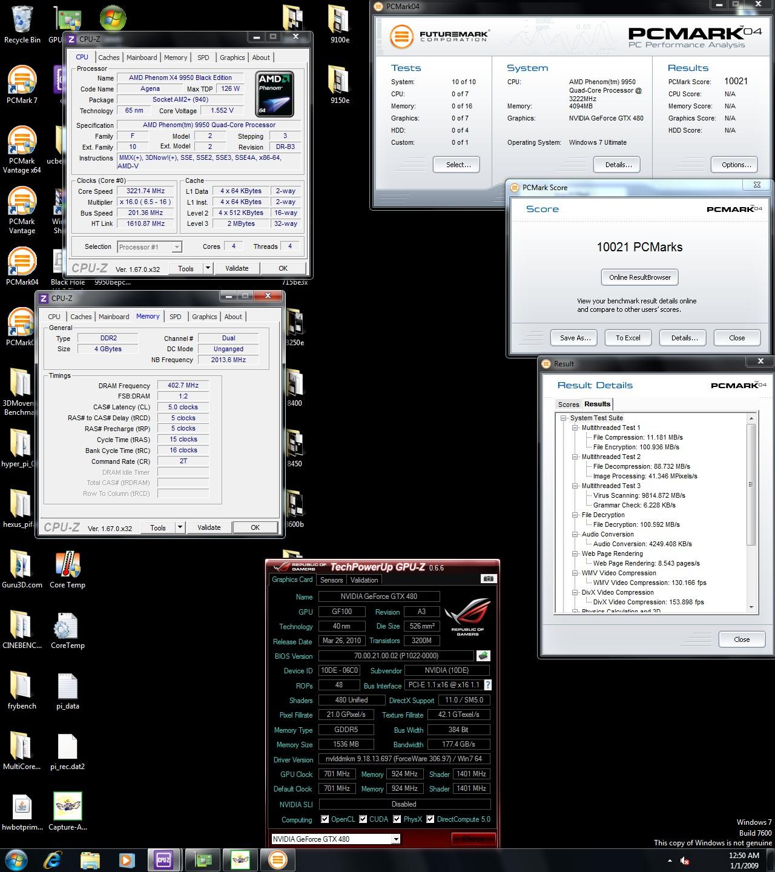
Task: Open the PCMark Vantage x64 desktop shortcut
Action: [22, 150]
